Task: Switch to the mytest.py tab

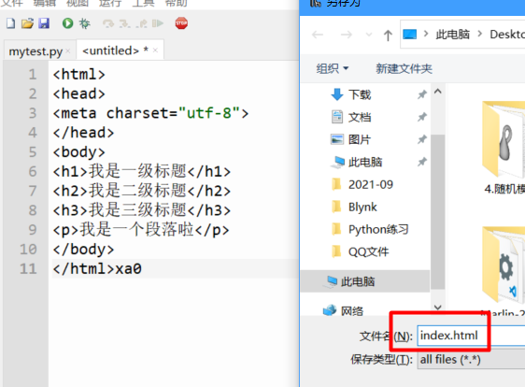Action: [35, 51]
